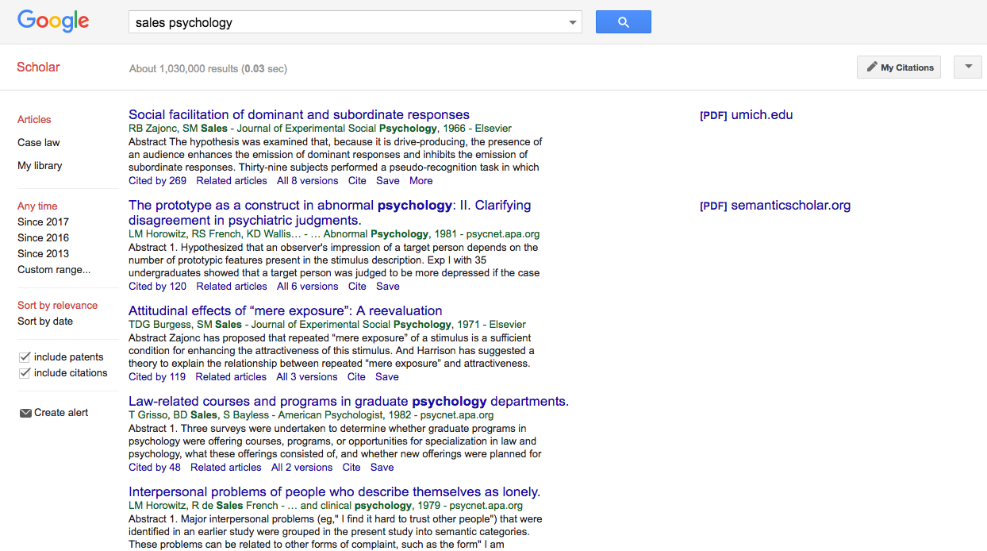Filter results Since 2016
This screenshot has width=987, height=551.
[43, 238]
